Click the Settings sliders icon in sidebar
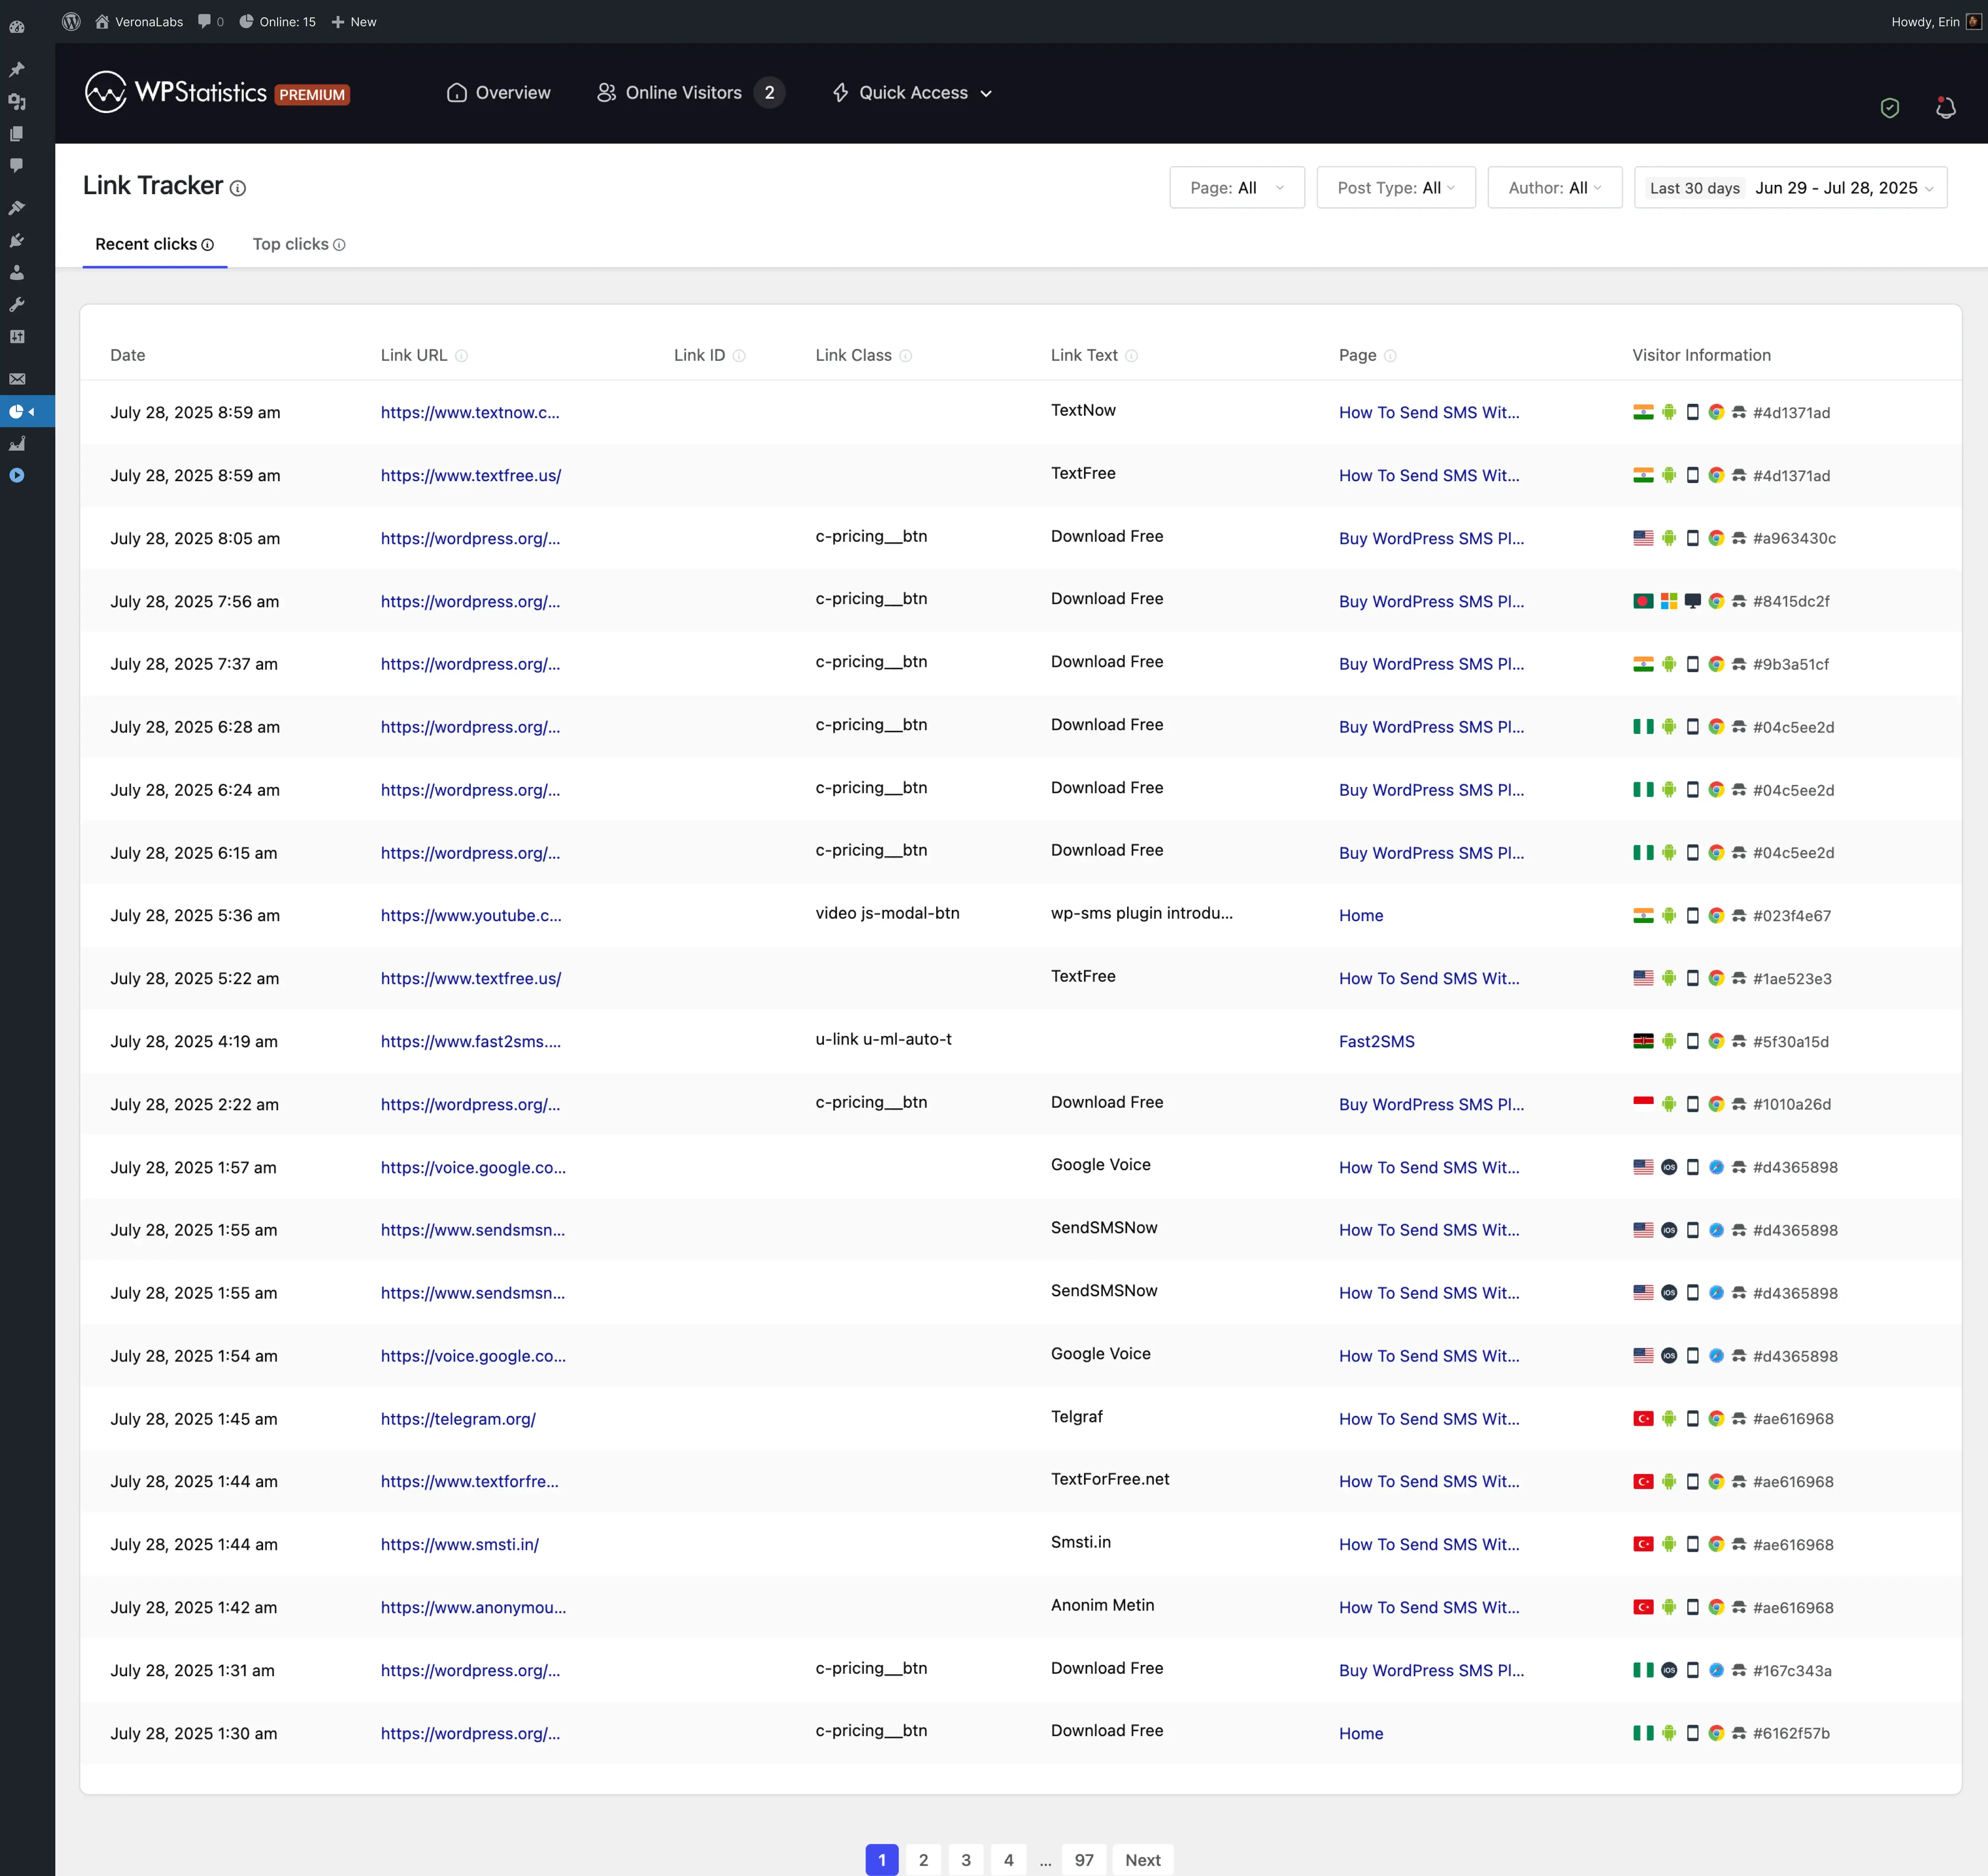This screenshot has width=1988, height=1876. click(x=17, y=337)
